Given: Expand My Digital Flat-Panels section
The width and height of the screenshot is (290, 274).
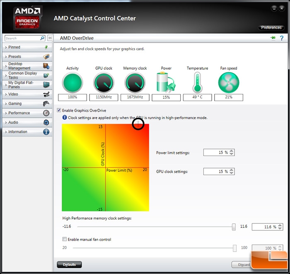Looking at the screenshot, I should coord(27,85).
